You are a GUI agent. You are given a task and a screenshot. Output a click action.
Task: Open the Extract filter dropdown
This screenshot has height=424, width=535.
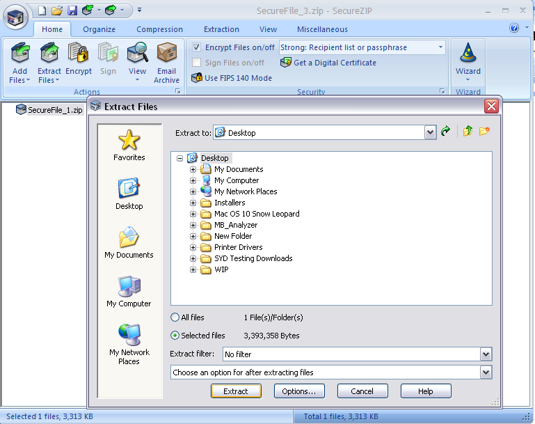point(486,354)
